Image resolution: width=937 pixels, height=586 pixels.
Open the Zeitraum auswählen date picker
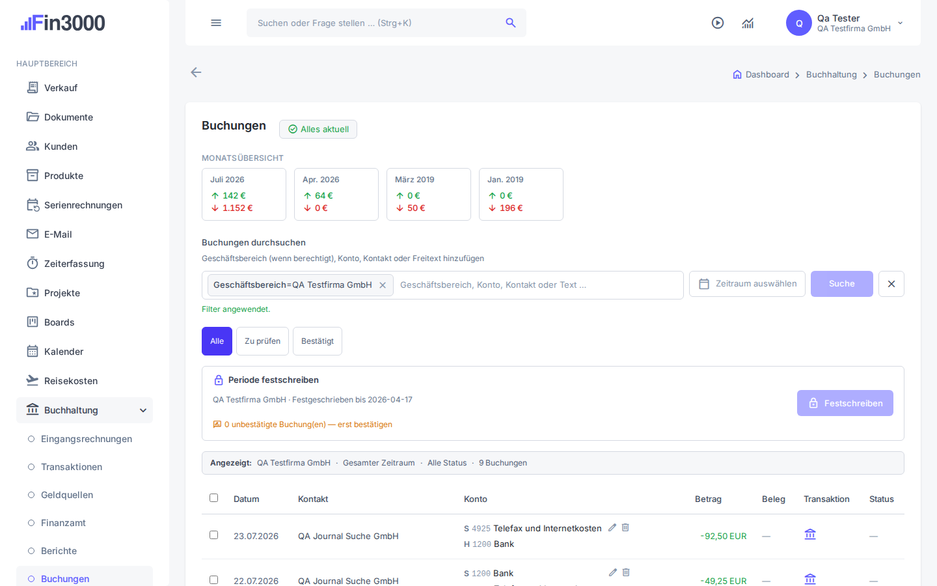click(747, 284)
